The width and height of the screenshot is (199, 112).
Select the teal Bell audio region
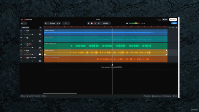click(x=106, y=39)
